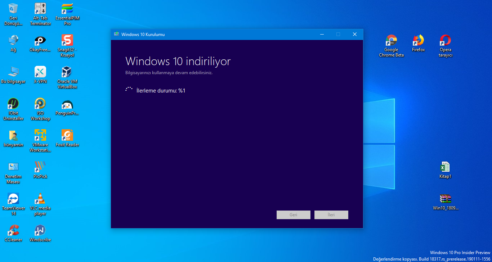Viewport: 492px width, 262px height.
Task: Launch PicPick desktop shortcut
Action: 40,170
